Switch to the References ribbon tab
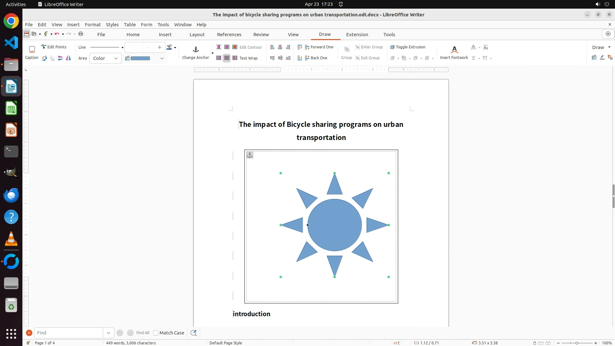Image resolution: width=615 pixels, height=346 pixels. coord(229,35)
